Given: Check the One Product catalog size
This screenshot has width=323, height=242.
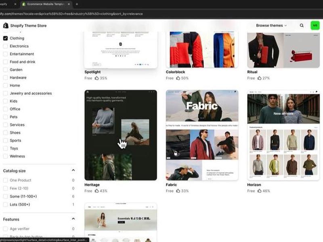Looking at the screenshot, I should [x=5, y=180].
